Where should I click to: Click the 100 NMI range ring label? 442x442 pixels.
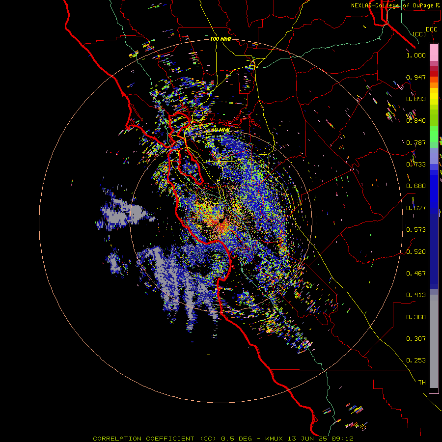(x=221, y=39)
